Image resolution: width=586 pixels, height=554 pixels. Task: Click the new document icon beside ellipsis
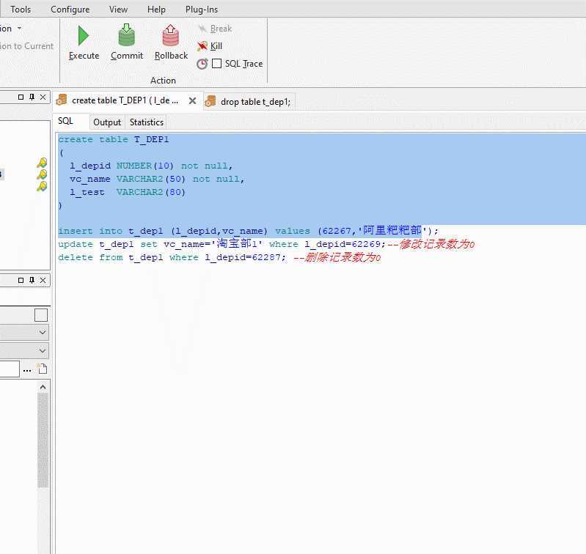coord(43,369)
